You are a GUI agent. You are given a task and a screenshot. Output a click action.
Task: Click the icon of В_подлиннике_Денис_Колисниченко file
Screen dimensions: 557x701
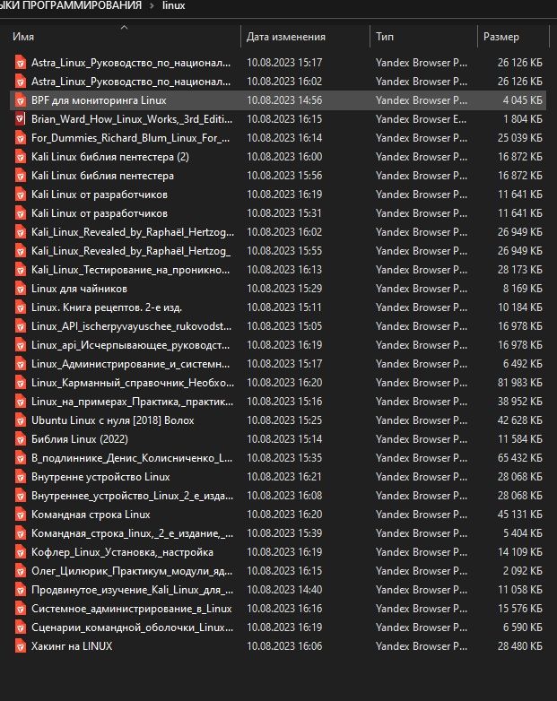click(20, 458)
